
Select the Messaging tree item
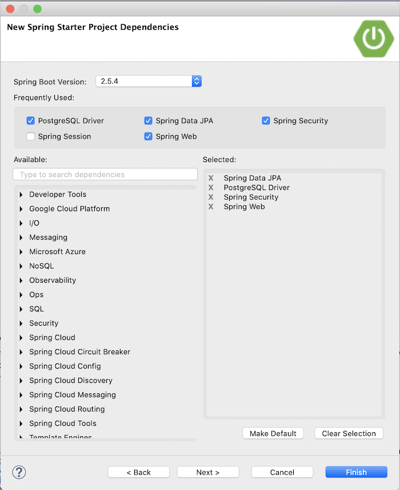(x=48, y=238)
